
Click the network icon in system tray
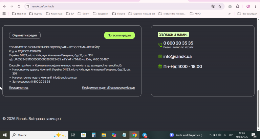225,135
